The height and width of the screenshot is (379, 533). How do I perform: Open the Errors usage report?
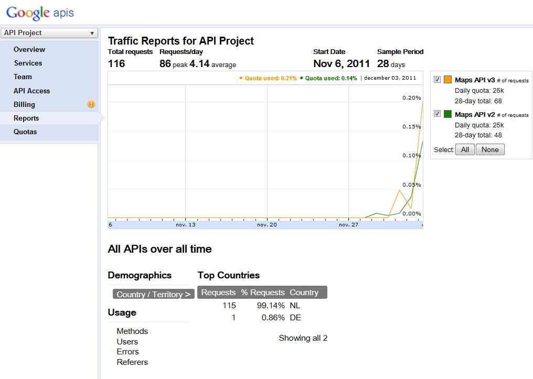pos(128,352)
